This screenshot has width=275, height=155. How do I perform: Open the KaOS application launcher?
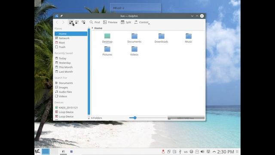(37, 152)
